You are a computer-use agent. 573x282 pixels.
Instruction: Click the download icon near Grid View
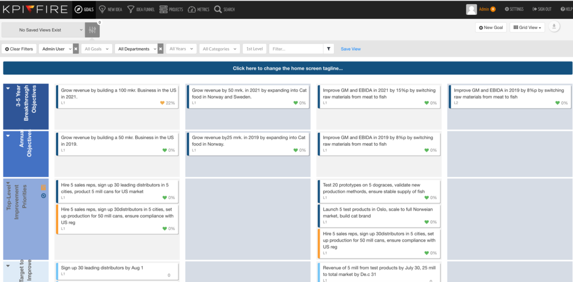click(x=554, y=27)
